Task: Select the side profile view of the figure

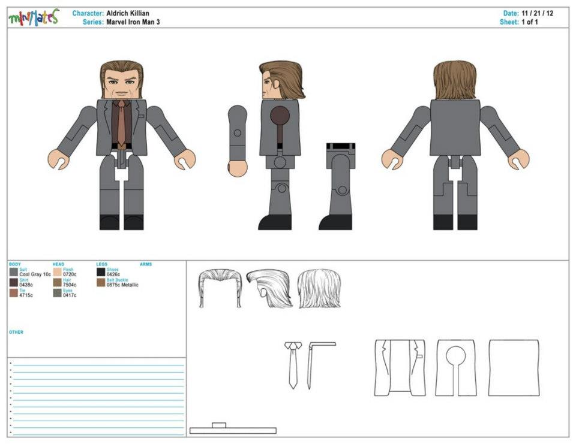Action: (281, 146)
